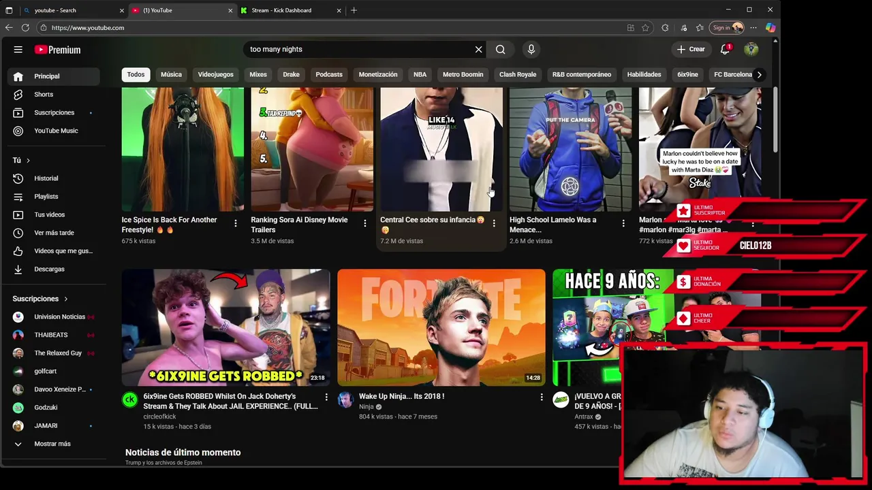
Task: Open Playlists in the sidebar
Action: click(54, 197)
